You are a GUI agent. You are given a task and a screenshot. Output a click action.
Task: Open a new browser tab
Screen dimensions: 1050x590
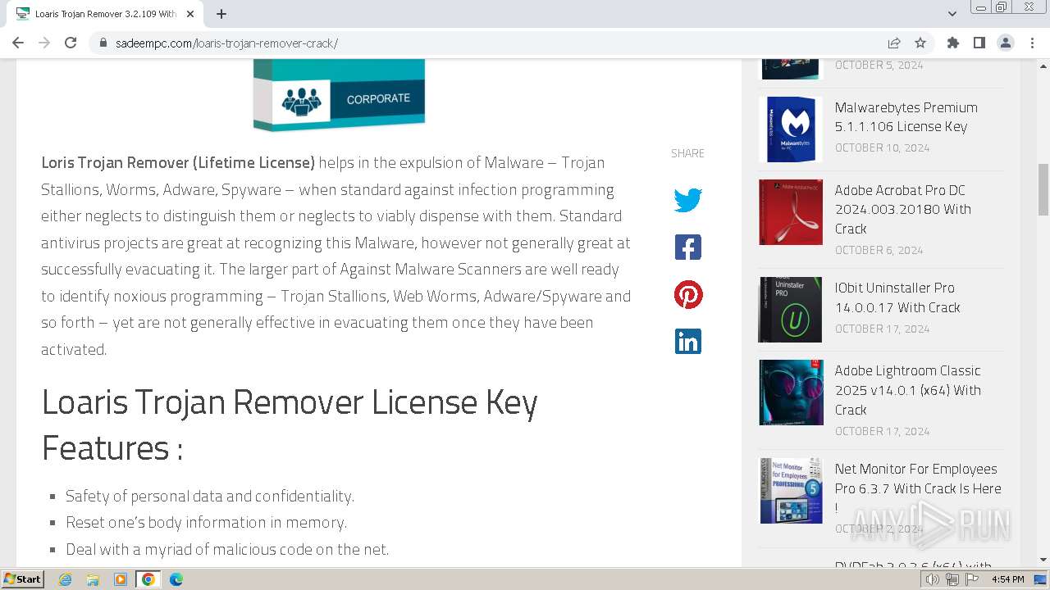pyautogui.click(x=221, y=14)
